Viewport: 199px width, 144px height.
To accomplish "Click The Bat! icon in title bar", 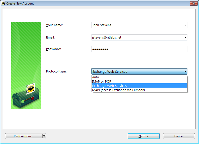I will (3, 3).
